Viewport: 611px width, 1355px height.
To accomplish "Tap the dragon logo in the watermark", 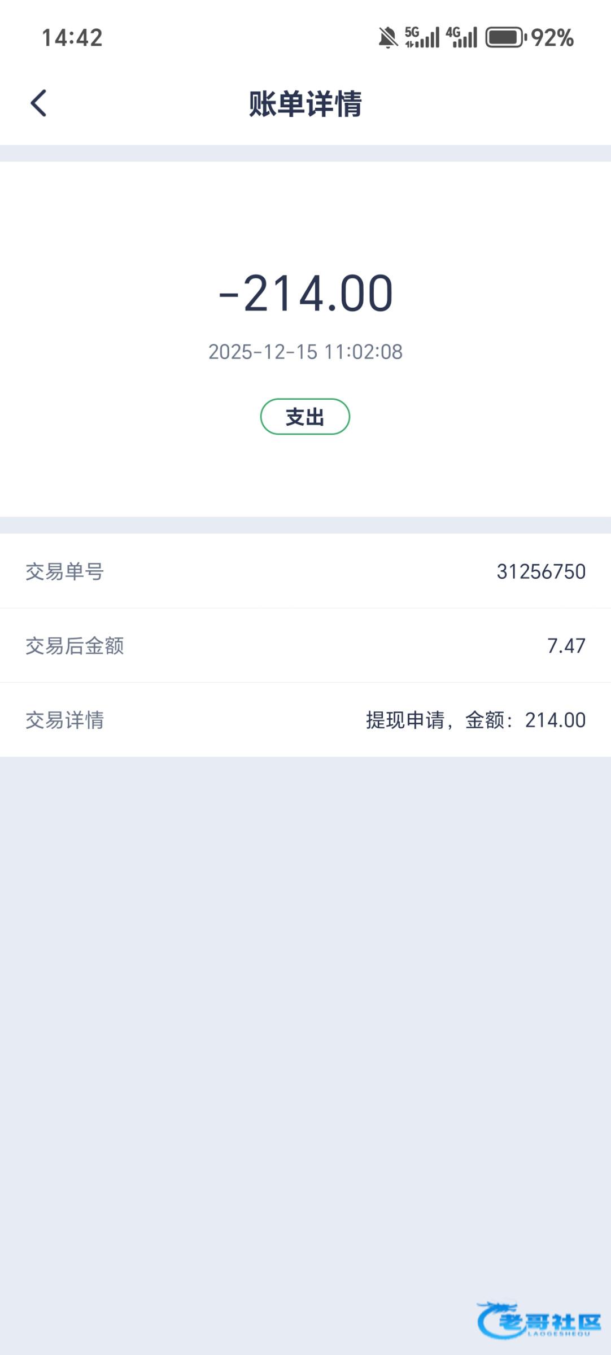I will 493,1320.
